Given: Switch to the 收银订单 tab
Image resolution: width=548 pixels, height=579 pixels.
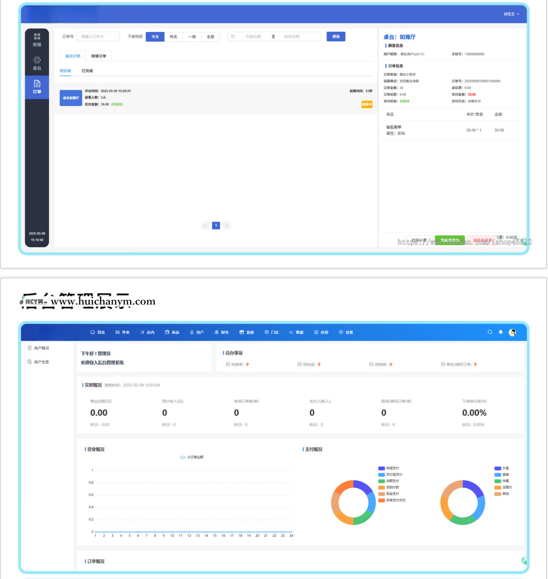Looking at the screenshot, I should click(x=99, y=56).
